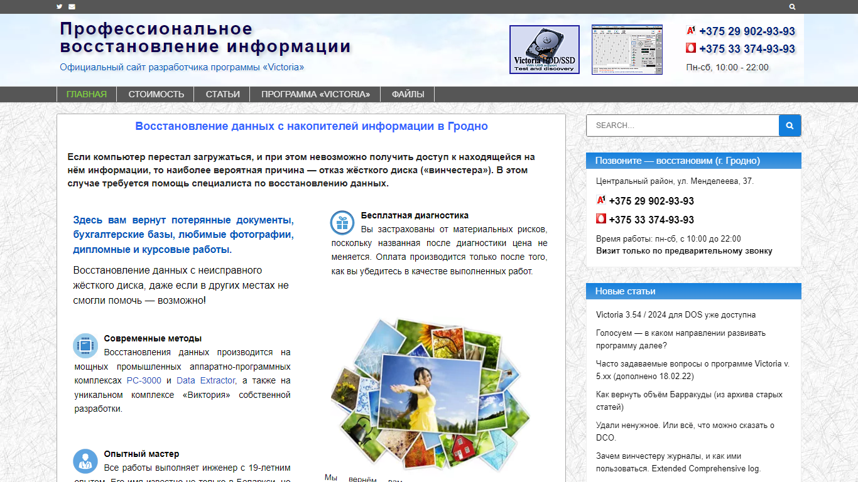Click the tagline Официальный сайт разработчика программы «Victoria»
This screenshot has width=858, height=482.
click(x=182, y=67)
